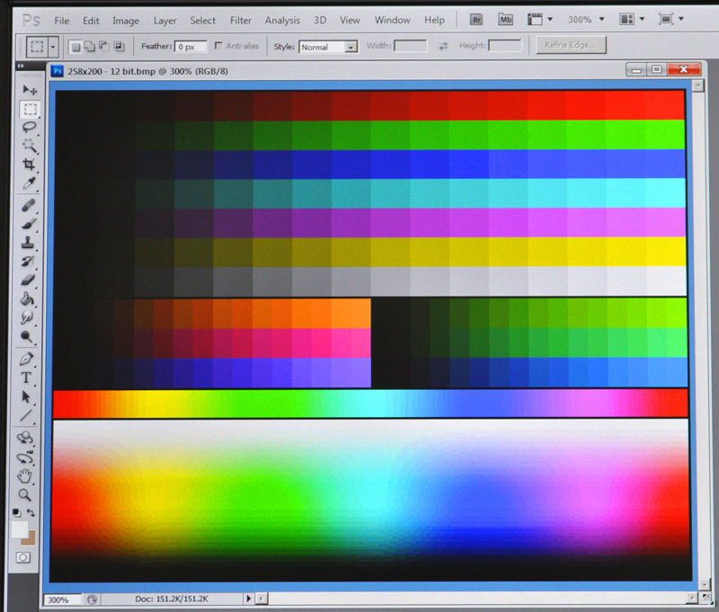The height and width of the screenshot is (612, 719).
Task: Toggle Quick Mask mode icon
Action: click(23, 557)
